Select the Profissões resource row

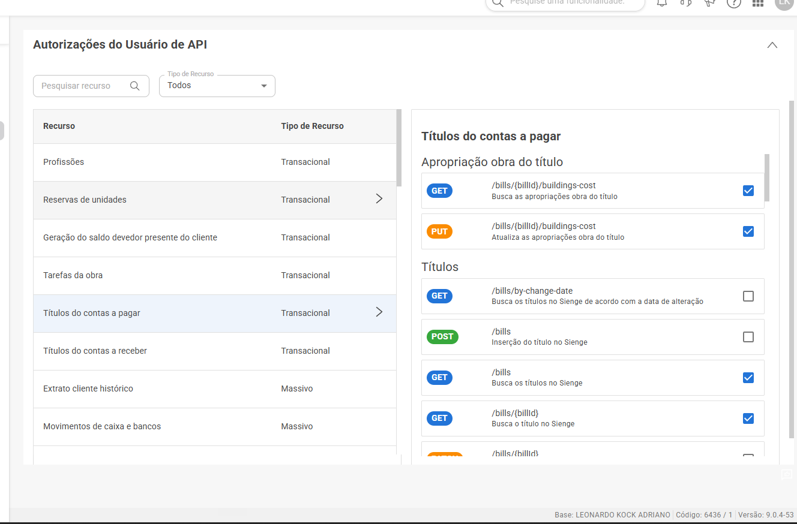[x=214, y=162]
